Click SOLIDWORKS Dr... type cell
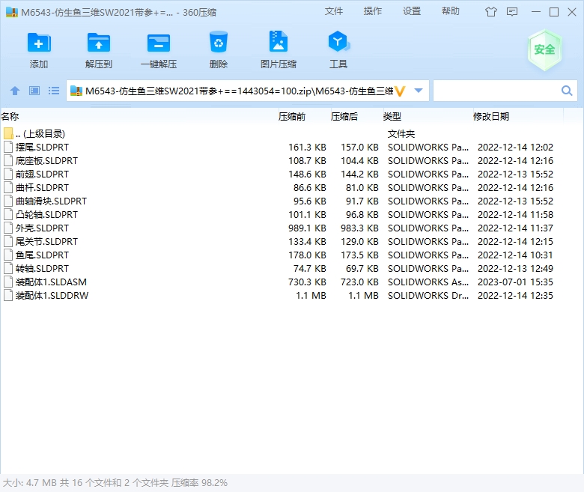The width and height of the screenshot is (584, 492). tap(428, 295)
